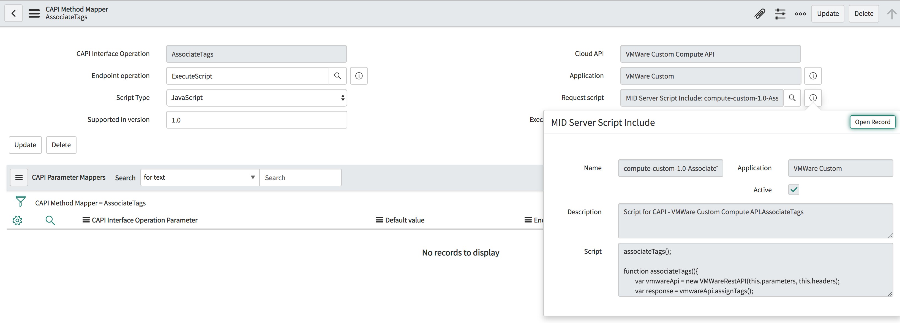
Task: Open personalize form settings sliders icon
Action: tap(780, 14)
